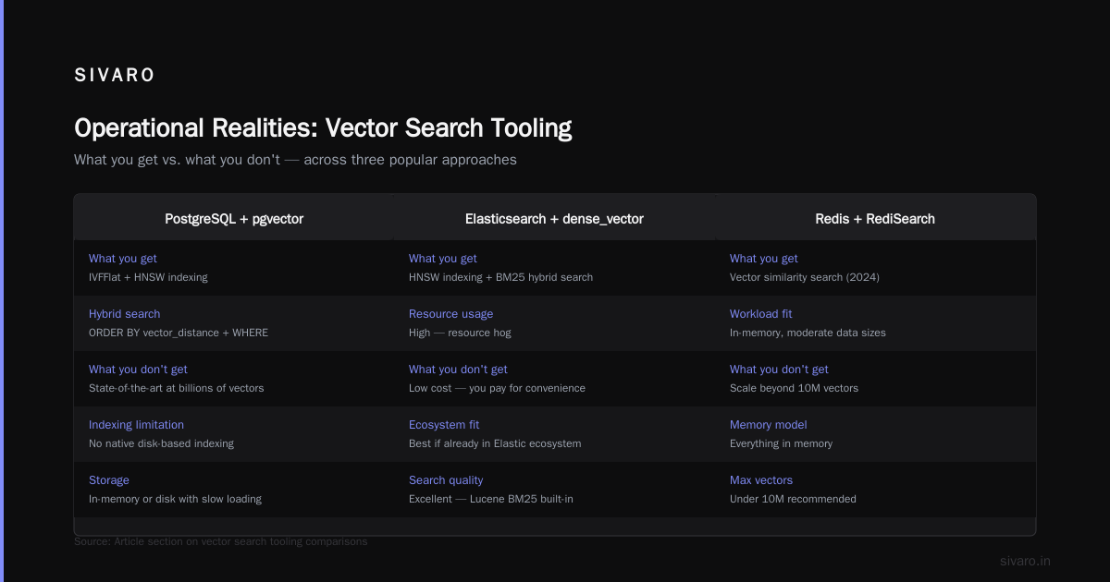This screenshot has height=582, width=1110.
Task: Click 'Everything in memory' text
Action: [781, 443]
